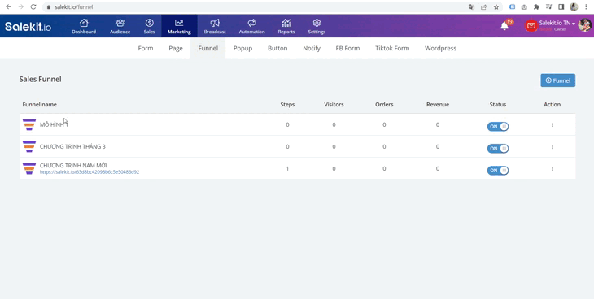
Task: Create a new funnel with + Funnel
Action: [557, 80]
